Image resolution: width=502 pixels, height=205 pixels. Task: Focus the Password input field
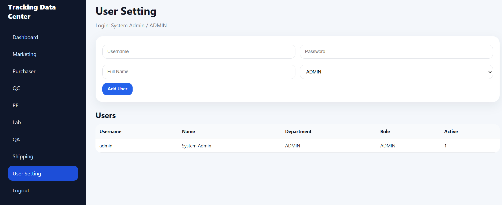coord(396,52)
